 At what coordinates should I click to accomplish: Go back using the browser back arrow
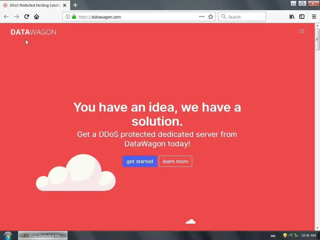[x=6, y=17]
